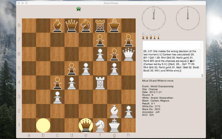This screenshot has width=222, height=139.
Task: Click the 'Annotator: JvR' line
Action: pos(151,112)
